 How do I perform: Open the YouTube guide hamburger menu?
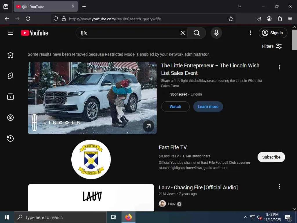(10, 33)
